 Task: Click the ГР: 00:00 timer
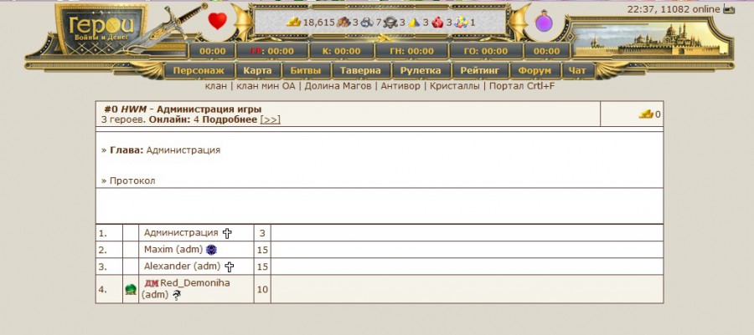click(x=272, y=51)
